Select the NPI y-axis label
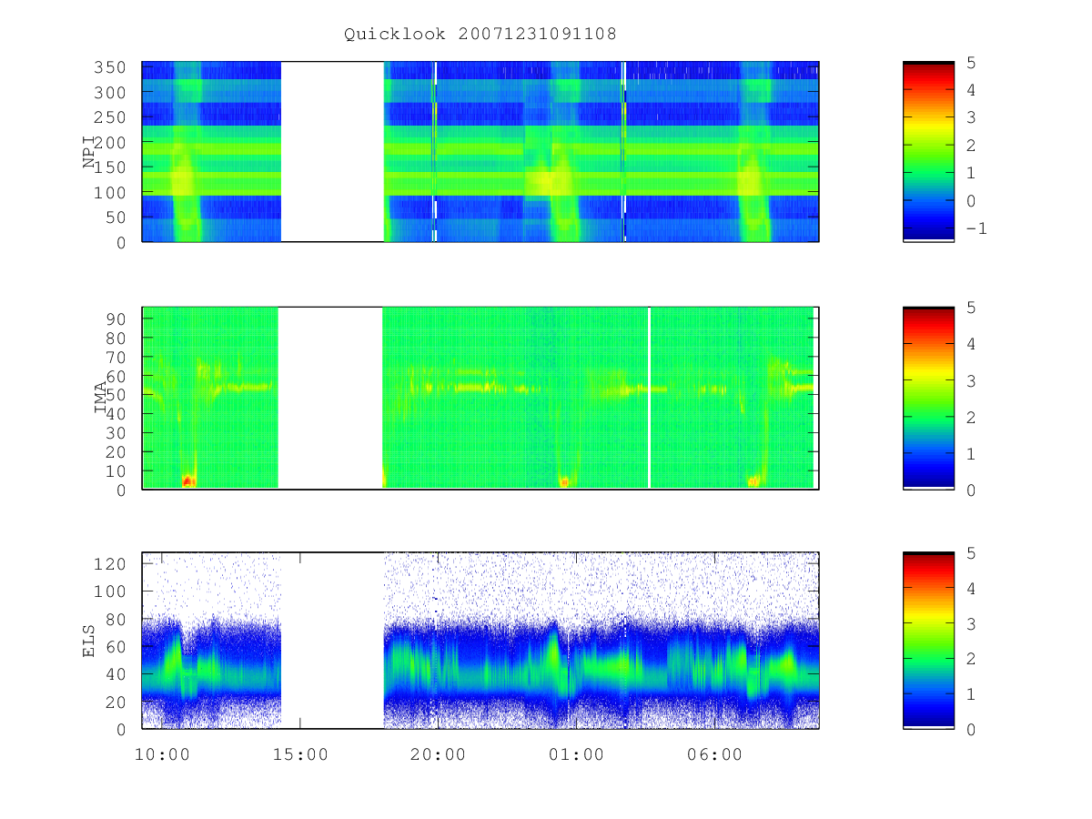Viewport: 1092px width, 819px height. [90, 151]
